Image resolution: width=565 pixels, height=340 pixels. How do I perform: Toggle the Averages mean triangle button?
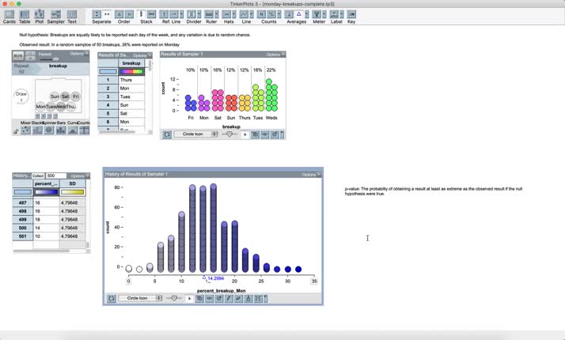coord(299,14)
